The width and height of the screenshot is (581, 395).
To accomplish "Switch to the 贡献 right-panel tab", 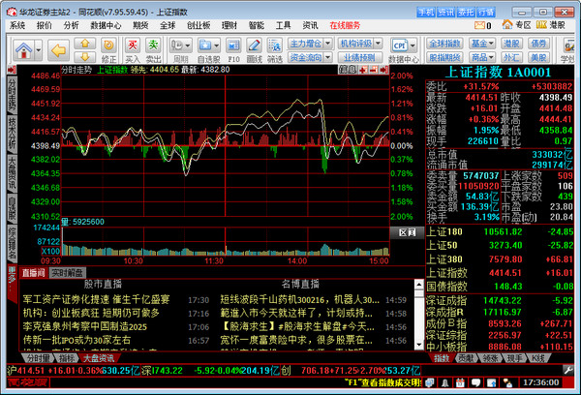I will coord(466,358).
